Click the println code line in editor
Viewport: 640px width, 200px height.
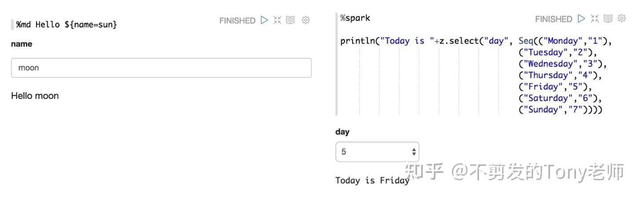click(x=476, y=41)
